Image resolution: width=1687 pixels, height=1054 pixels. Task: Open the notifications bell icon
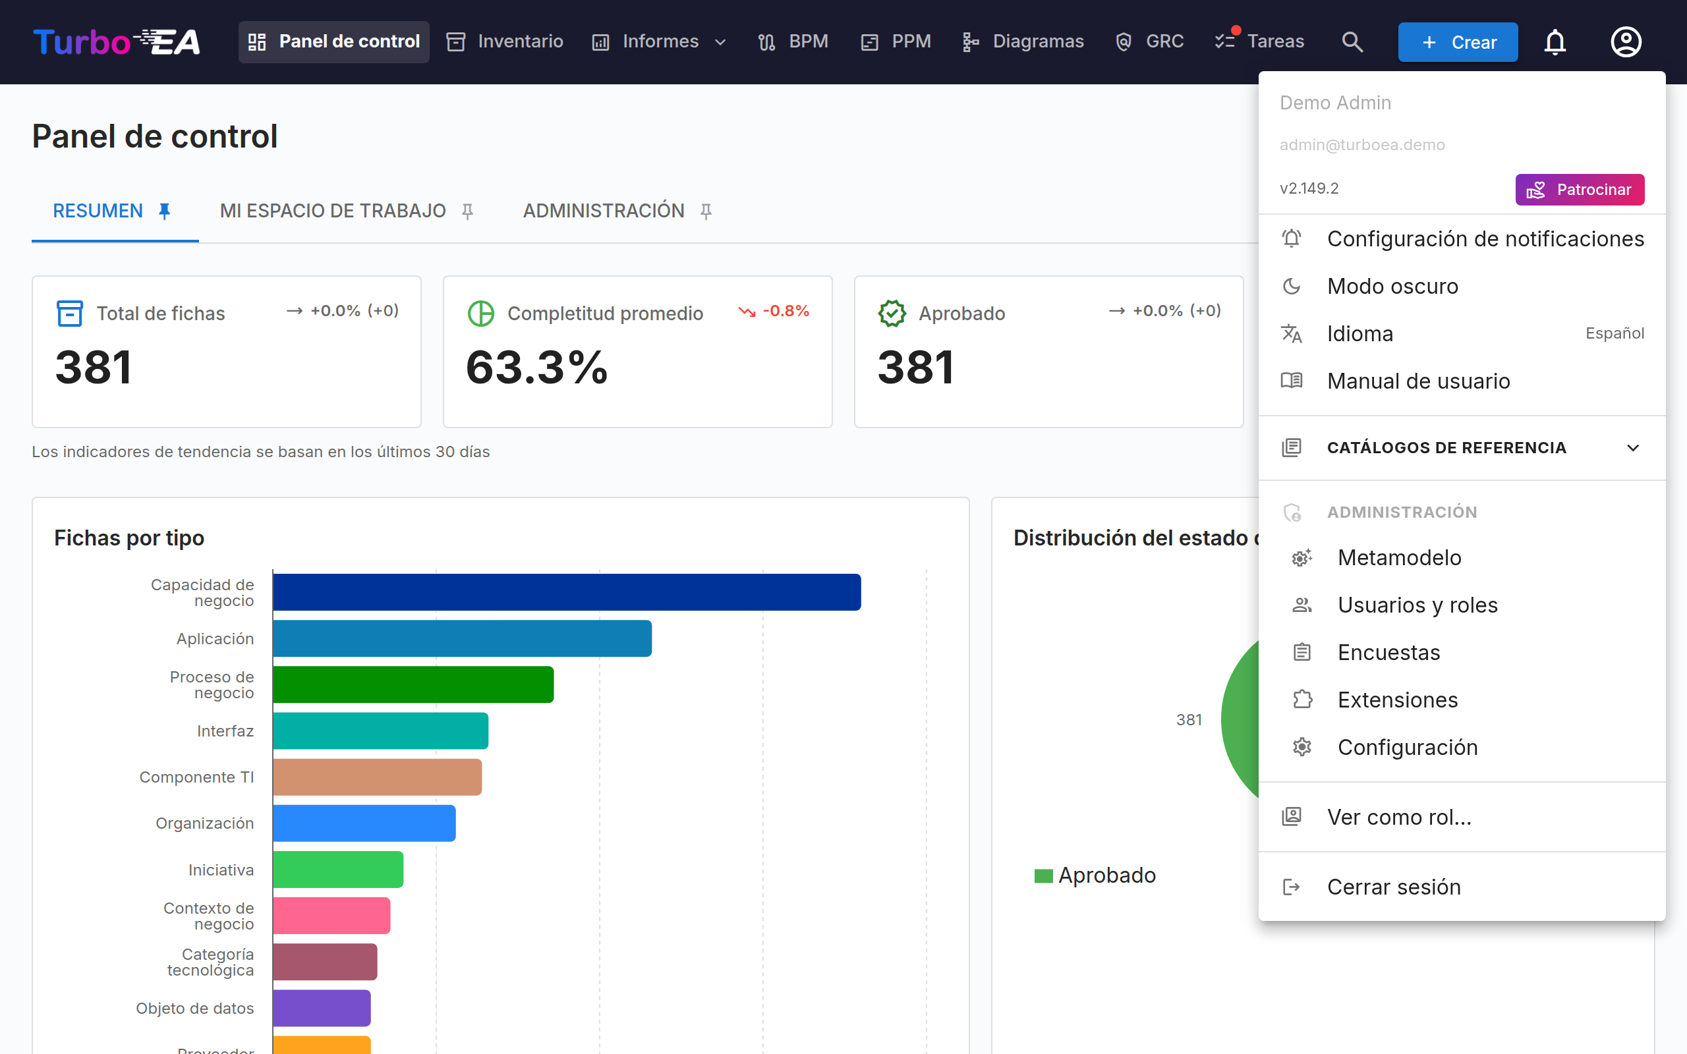point(1555,42)
